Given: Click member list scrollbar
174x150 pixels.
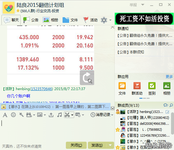Looking at the screenshot, I should (x=172, y=123).
